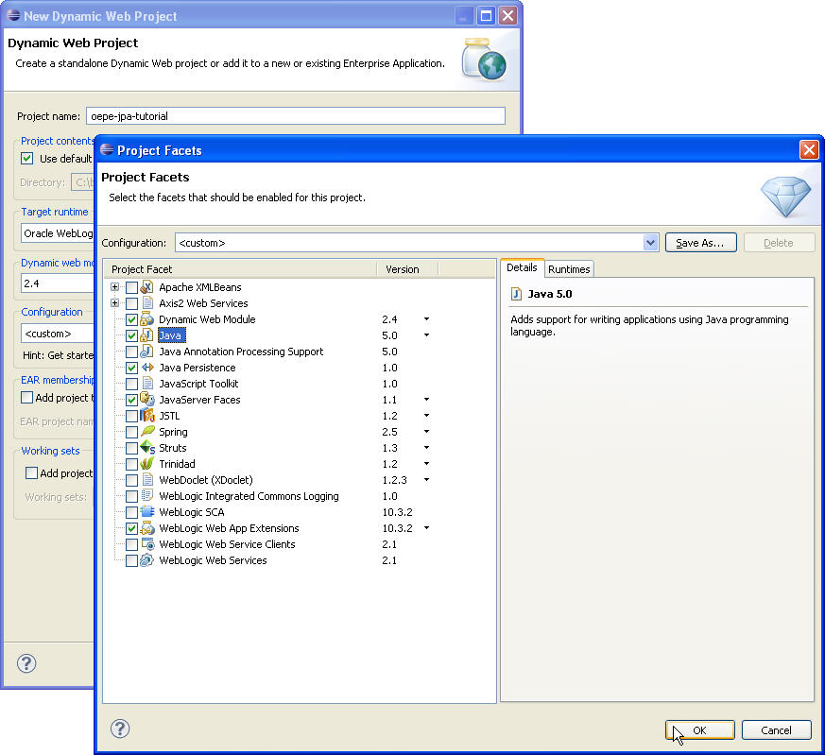Close the Project Facets dialog
Screen dimensions: 825x755
809,150
